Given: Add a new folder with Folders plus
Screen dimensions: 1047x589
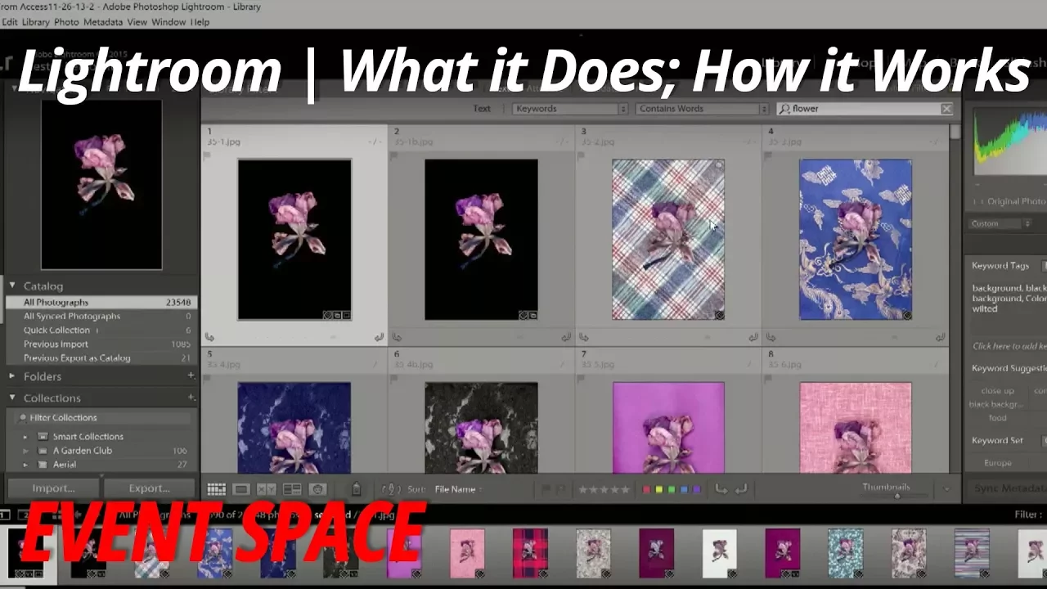Looking at the screenshot, I should pyautogui.click(x=191, y=376).
